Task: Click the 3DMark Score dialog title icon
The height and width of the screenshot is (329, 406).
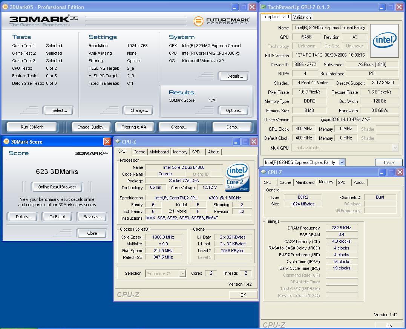Action: [x=6, y=141]
